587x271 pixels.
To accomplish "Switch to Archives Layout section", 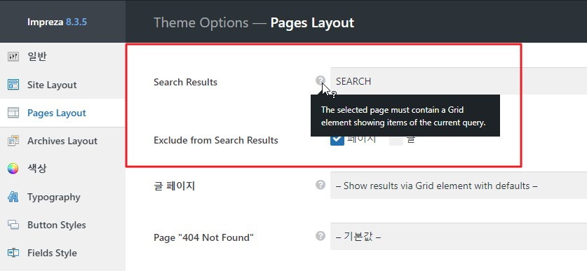I will [62, 141].
